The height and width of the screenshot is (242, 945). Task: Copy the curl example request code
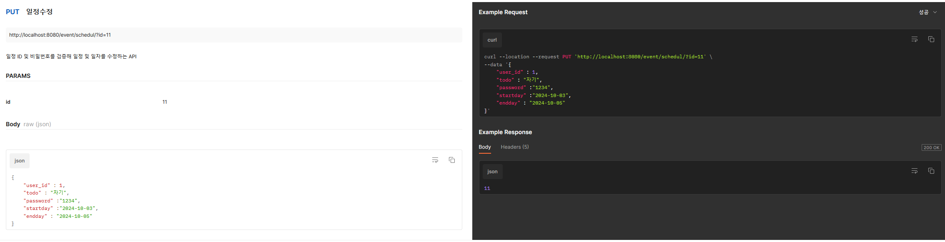(x=931, y=39)
